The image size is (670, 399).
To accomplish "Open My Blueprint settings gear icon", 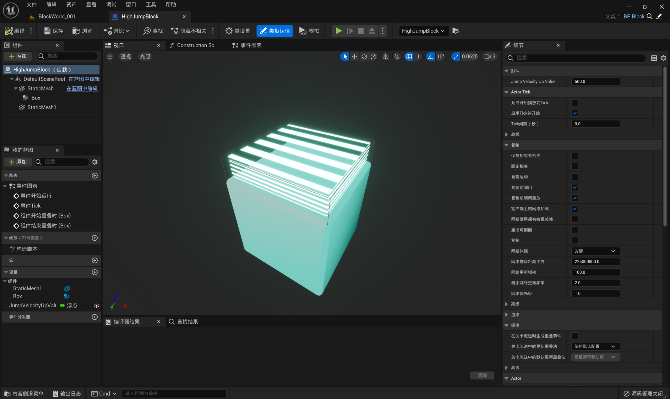I will pos(95,162).
